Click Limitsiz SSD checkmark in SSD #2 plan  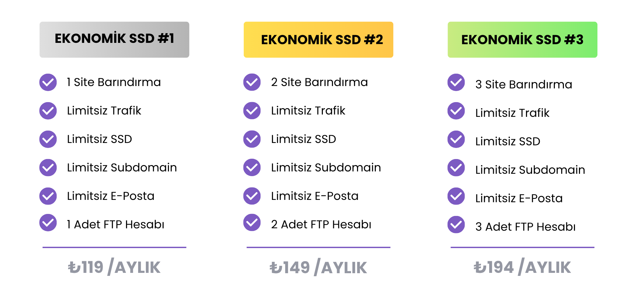pyautogui.click(x=252, y=139)
